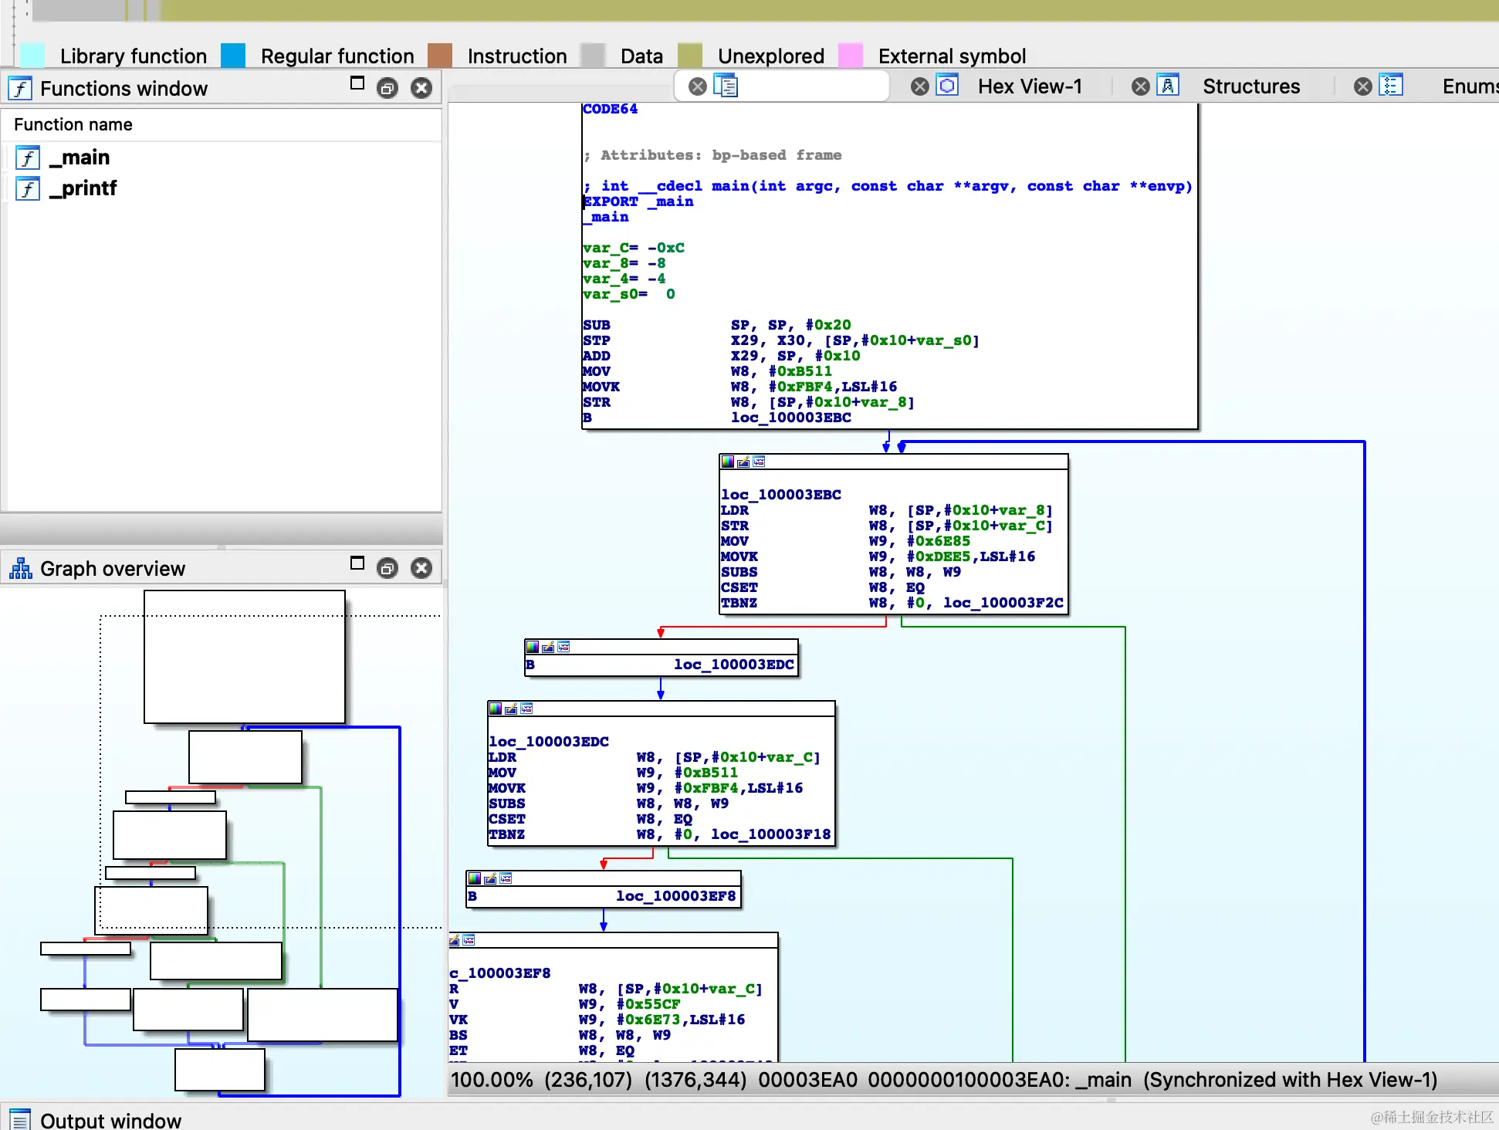Click the topmost large node in Graph overview
The image size is (1499, 1130).
click(x=245, y=657)
